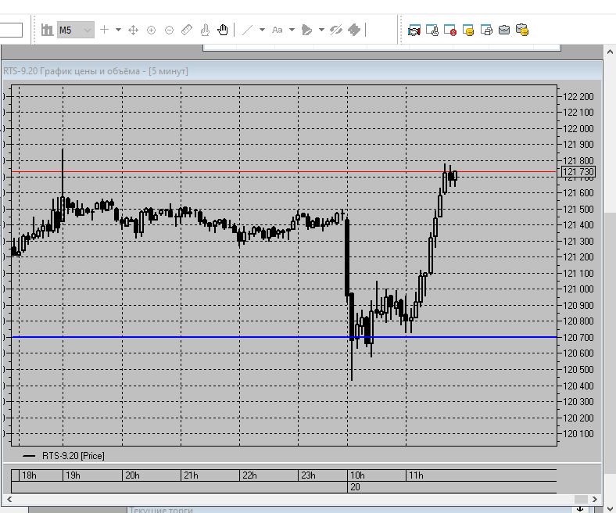This screenshot has height=513, width=616.
Task: Open the window with hand pointer icon
Action: 432,30
